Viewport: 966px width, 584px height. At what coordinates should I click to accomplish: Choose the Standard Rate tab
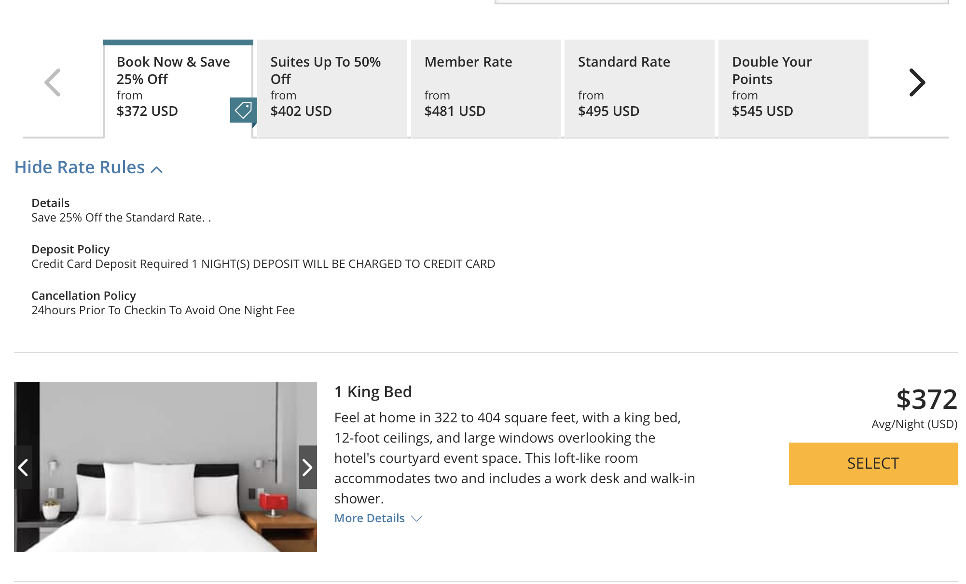[x=639, y=89]
